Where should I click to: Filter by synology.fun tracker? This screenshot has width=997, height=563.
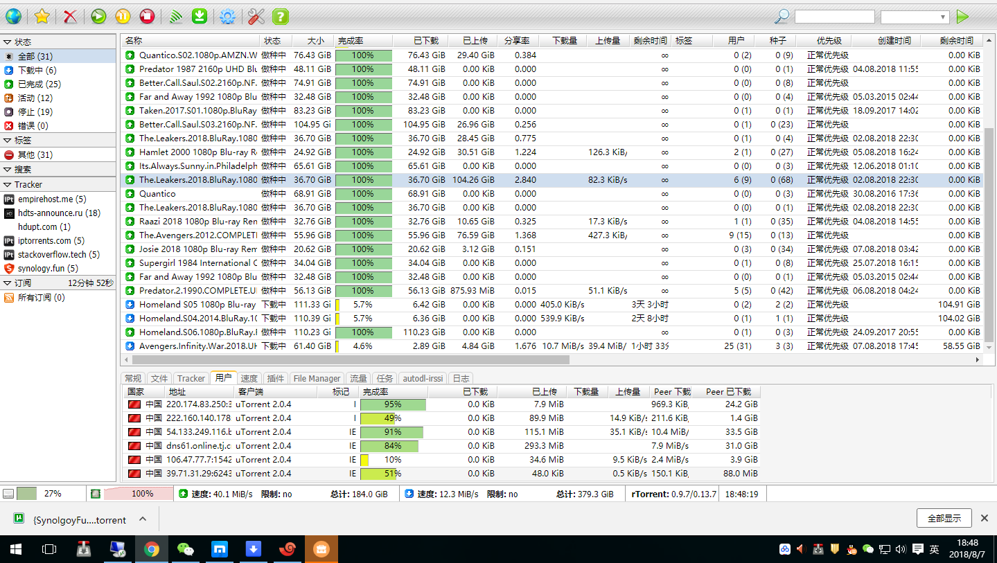click(58, 268)
